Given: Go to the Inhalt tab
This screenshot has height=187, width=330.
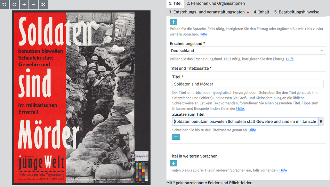Looking at the screenshot, I should (x=261, y=12).
